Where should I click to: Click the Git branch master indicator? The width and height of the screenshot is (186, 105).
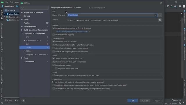point(173,104)
